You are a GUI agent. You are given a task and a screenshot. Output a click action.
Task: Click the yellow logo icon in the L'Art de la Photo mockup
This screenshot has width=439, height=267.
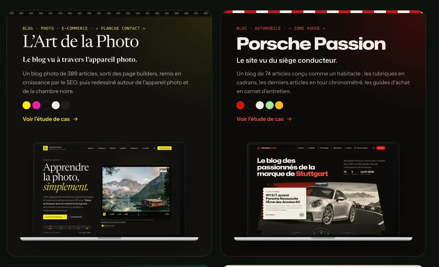point(45,148)
